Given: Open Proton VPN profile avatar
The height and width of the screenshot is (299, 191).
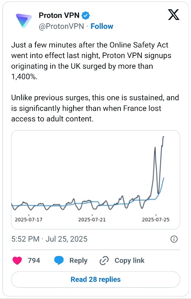Looking at the screenshot, I should [x=24, y=21].
